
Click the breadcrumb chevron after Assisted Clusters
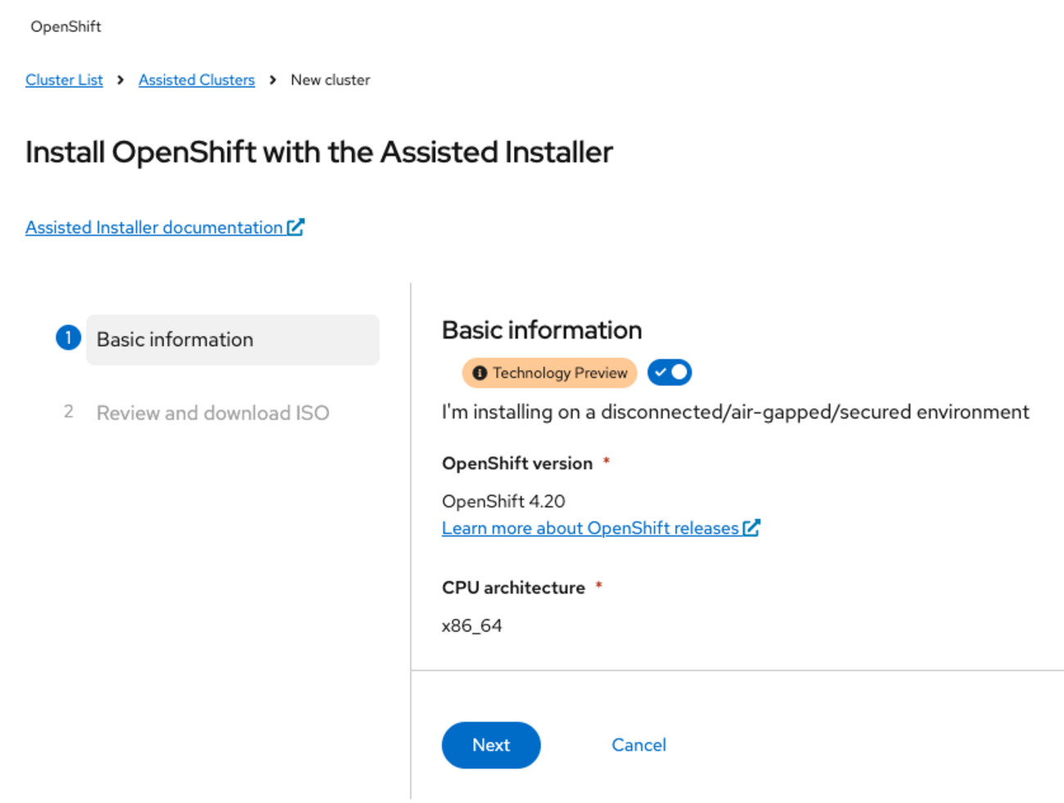point(272,80)
